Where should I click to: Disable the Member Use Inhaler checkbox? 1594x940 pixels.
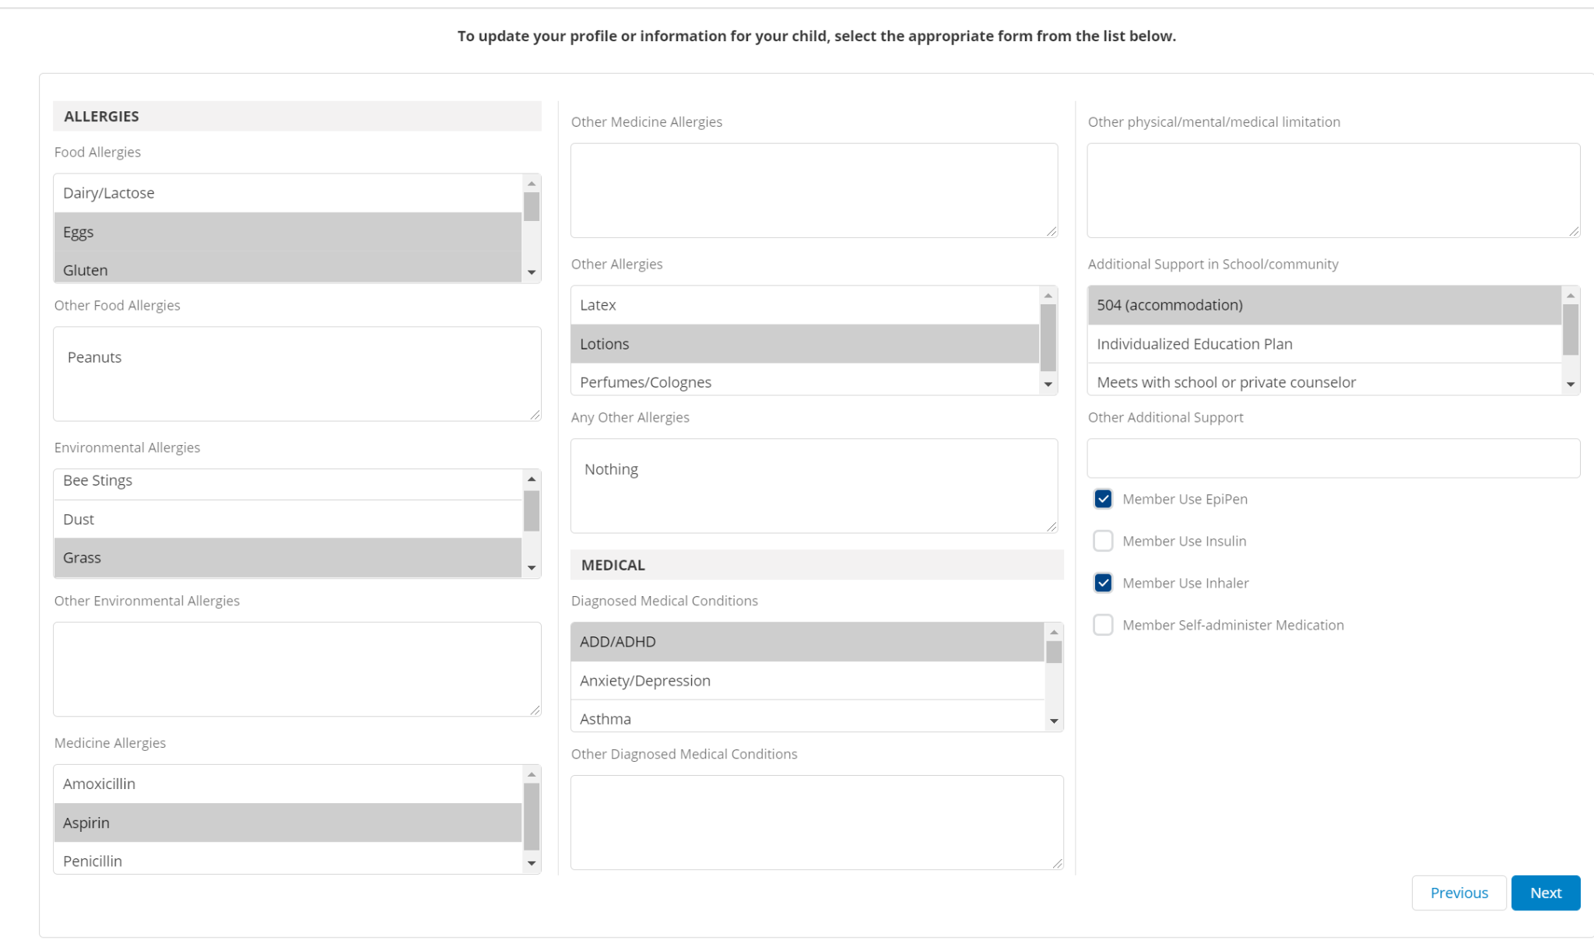(x=1103, y=583)
